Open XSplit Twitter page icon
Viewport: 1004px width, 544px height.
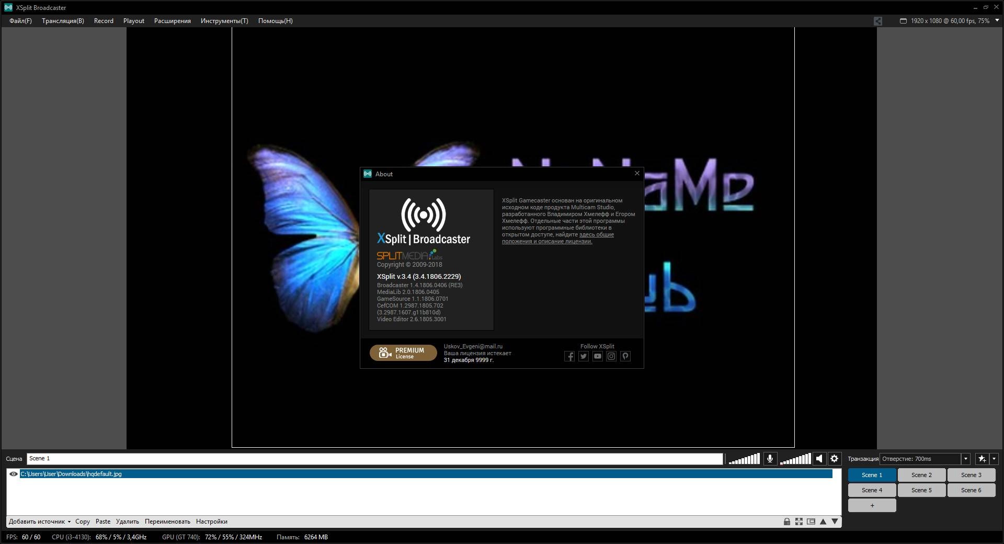(x=584, y=356)
